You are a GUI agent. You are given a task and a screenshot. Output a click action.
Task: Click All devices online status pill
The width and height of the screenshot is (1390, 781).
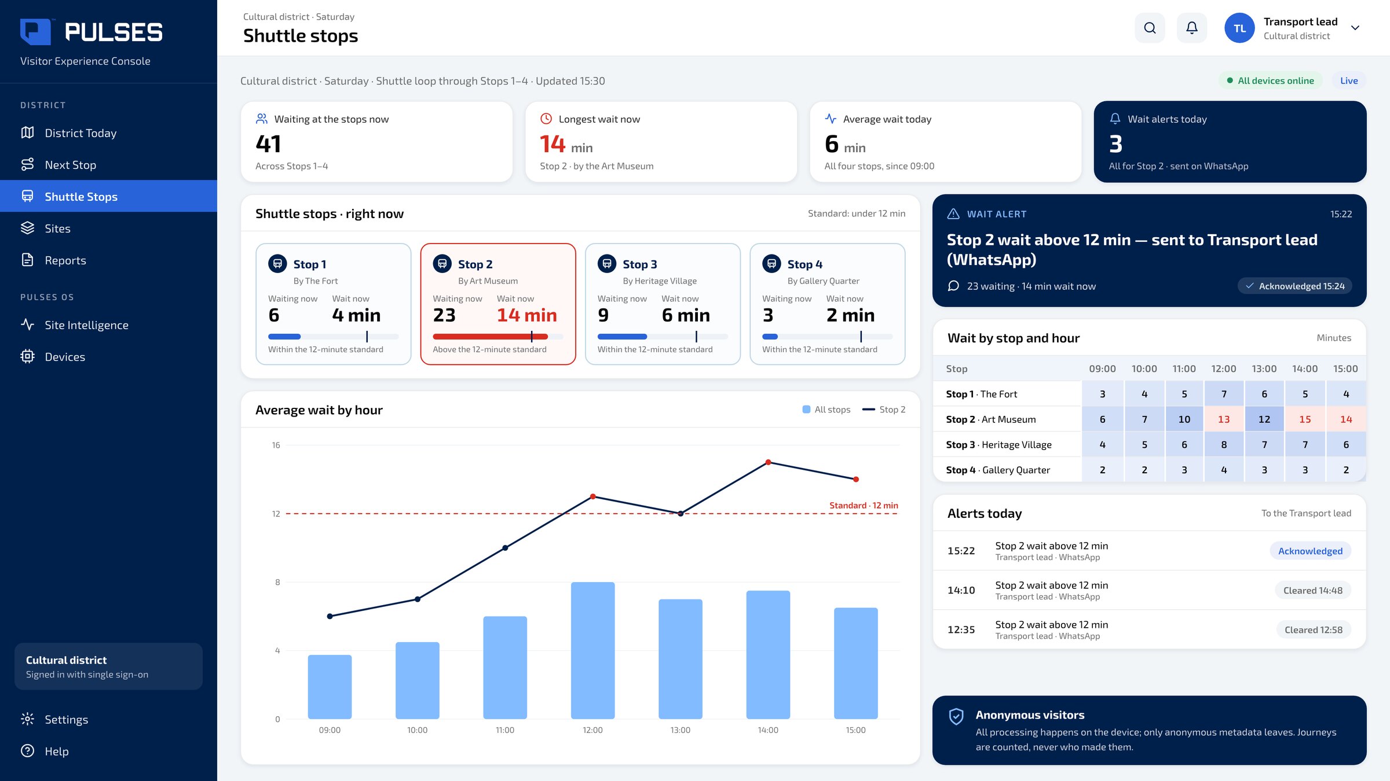click(x=1270, y=80)
